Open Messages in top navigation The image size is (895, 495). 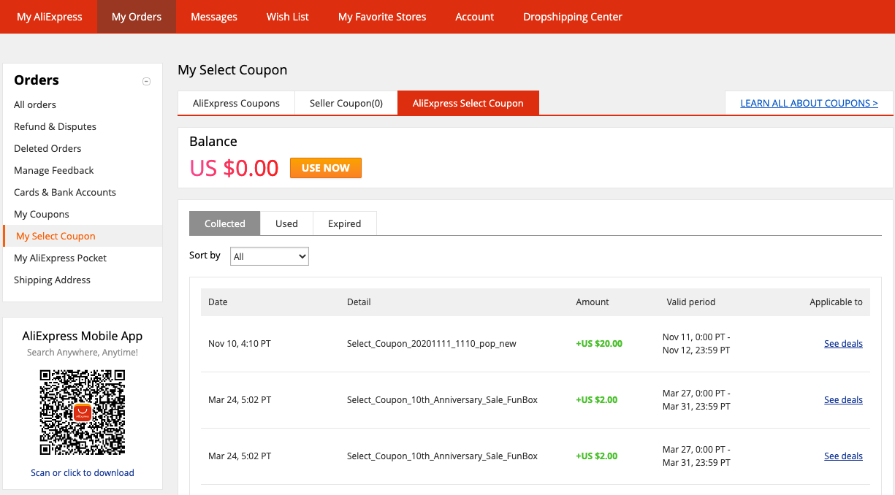click(214, 17)
